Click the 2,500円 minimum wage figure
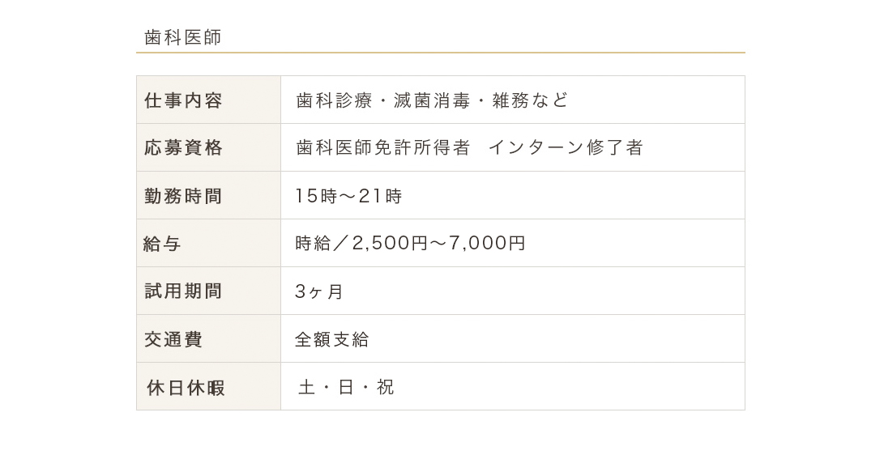This screenshot has height=455, width=884. [x=390, y=244]
